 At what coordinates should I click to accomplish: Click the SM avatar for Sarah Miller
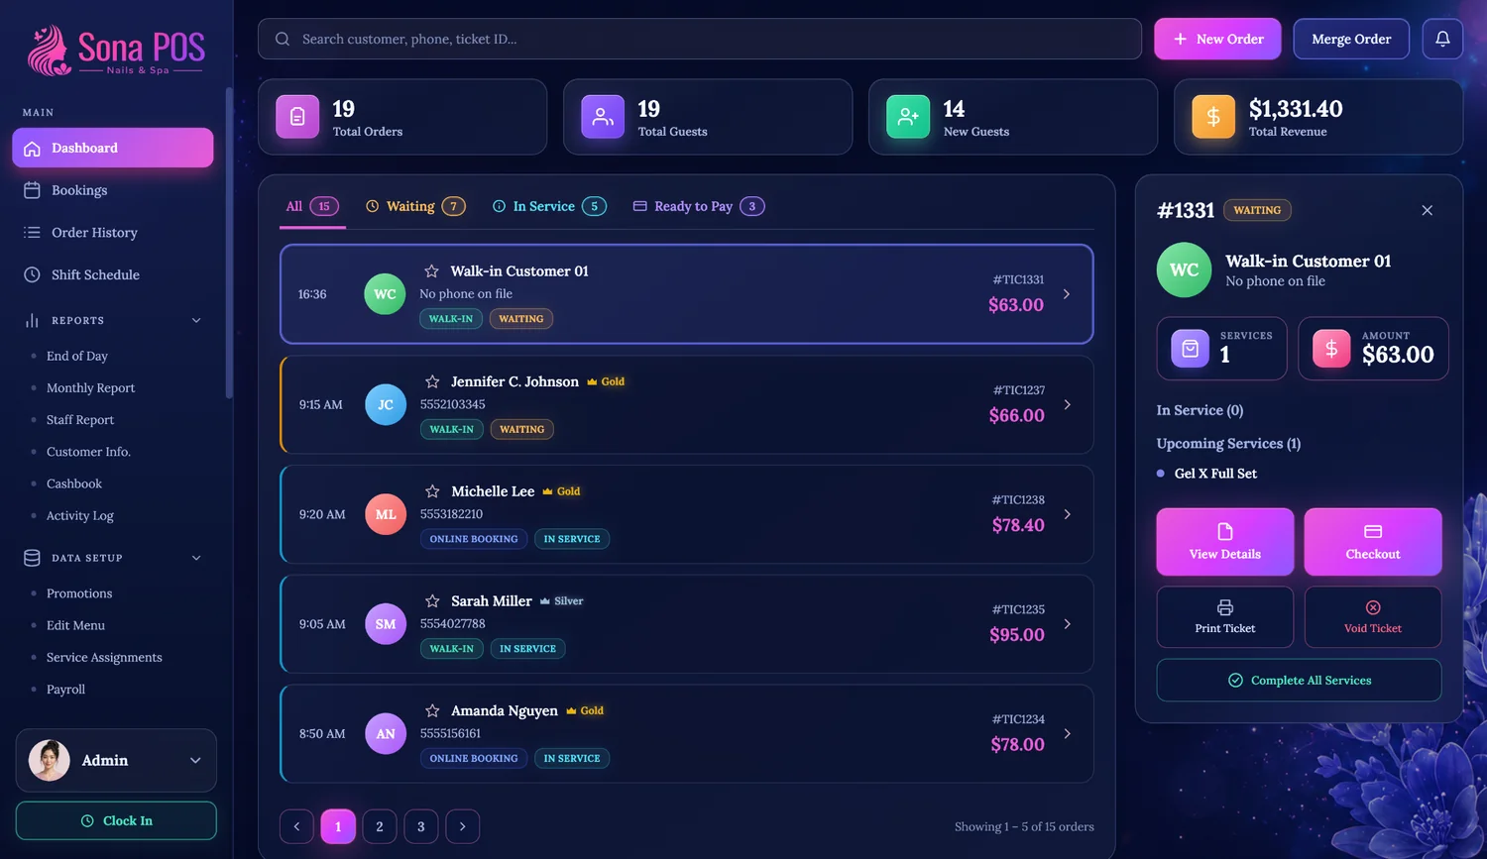click(x=386, y=624)
